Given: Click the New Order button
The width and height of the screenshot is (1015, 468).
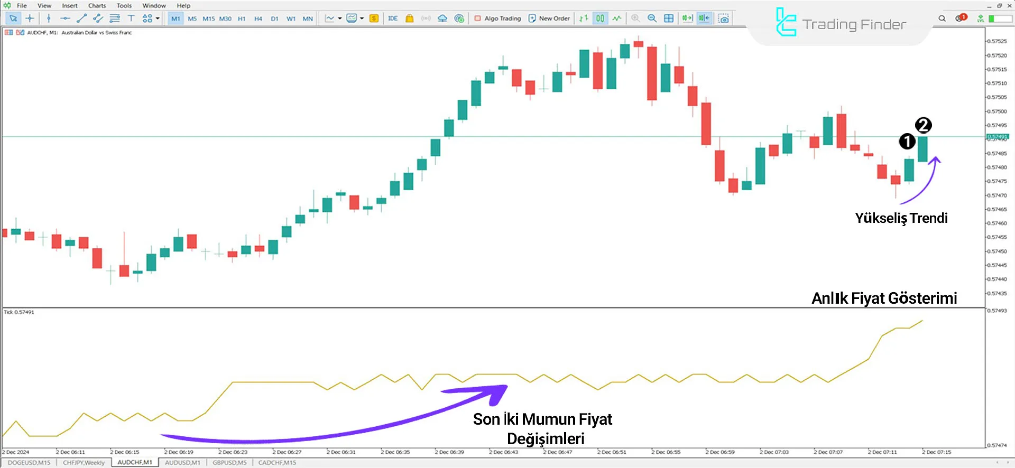Looking at the screenshot, I should tap(549, 18).
